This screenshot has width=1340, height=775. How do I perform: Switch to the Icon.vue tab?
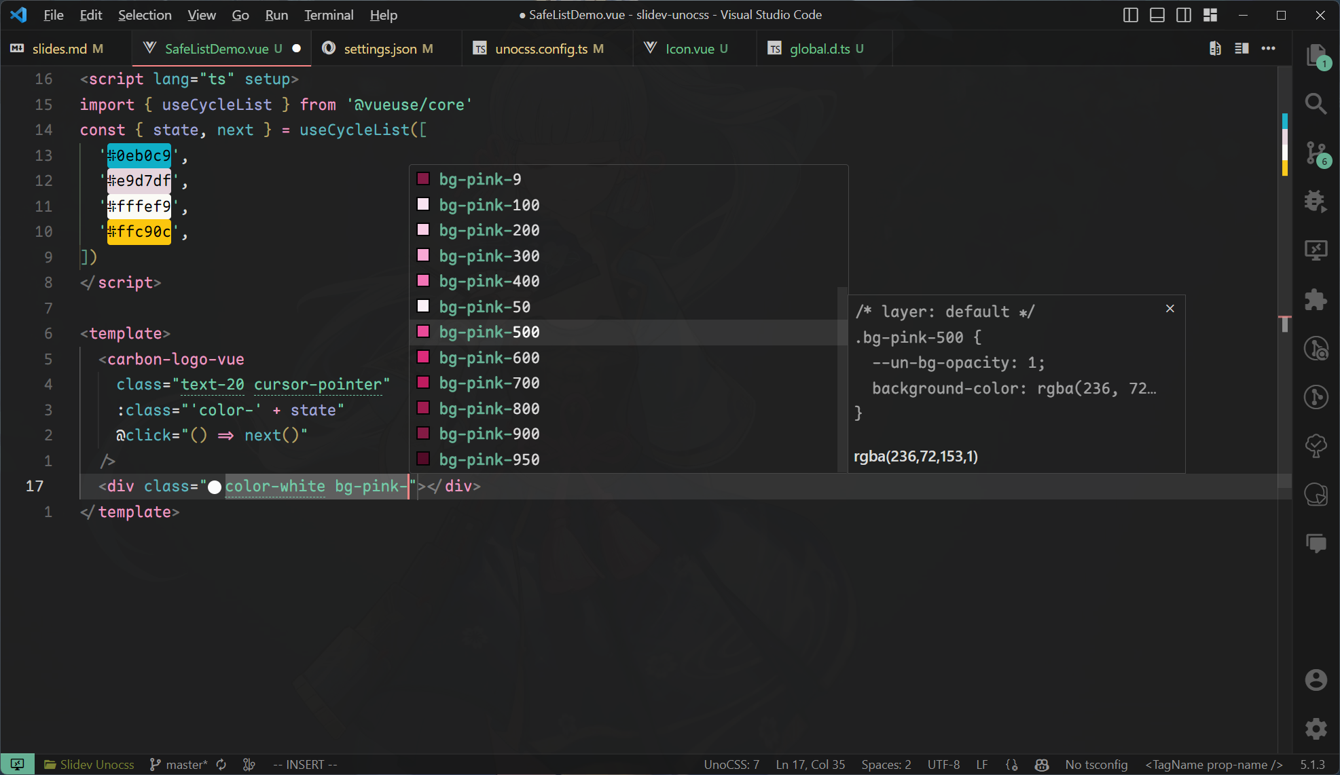[694, 48]
